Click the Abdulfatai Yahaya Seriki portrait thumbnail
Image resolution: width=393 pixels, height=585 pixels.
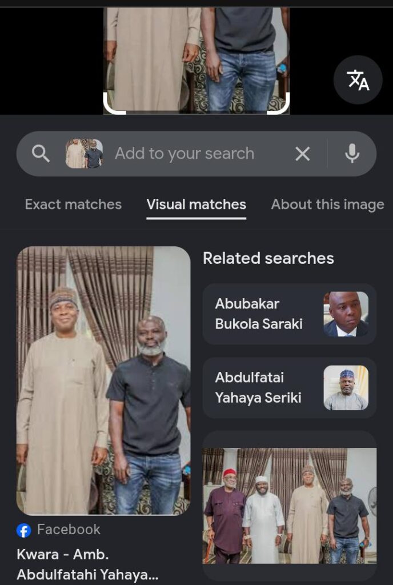[x=346, y=388]
